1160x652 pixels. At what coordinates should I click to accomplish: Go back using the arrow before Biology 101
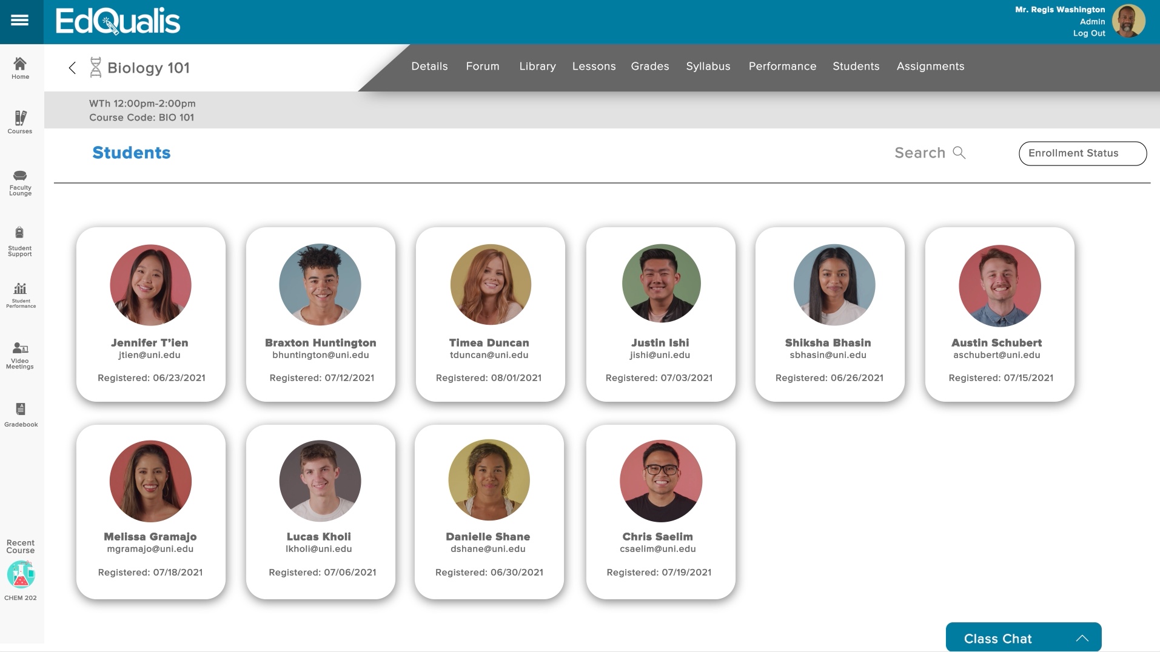72,68
